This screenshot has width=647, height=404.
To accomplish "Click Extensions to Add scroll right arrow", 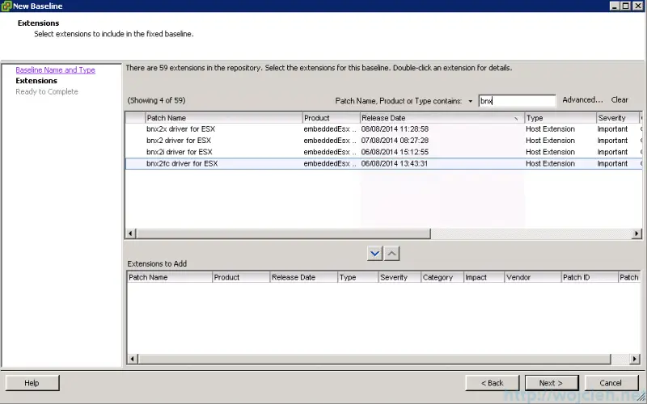I will coord(635,359).
